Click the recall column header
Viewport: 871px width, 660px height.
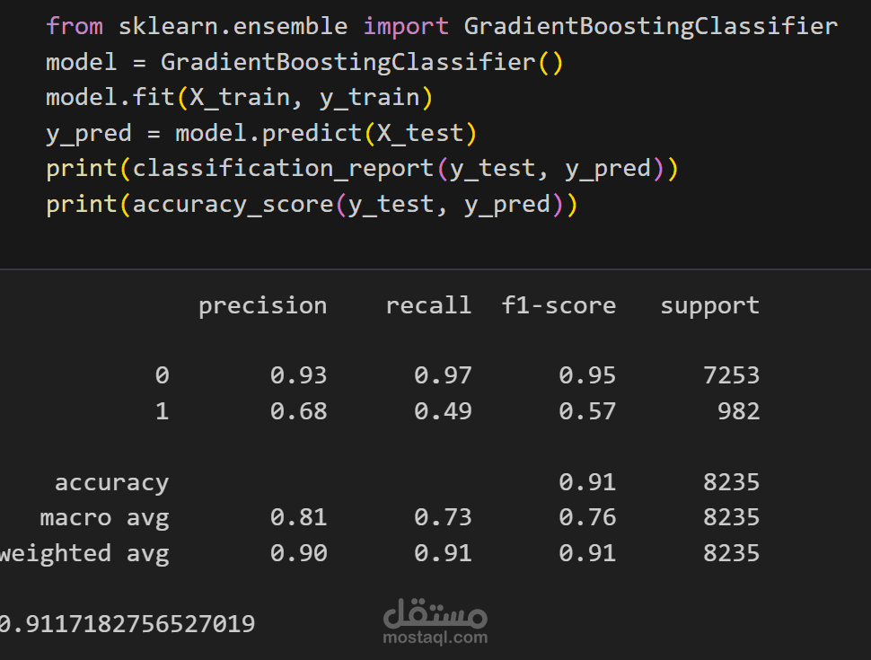click(428, 305)
